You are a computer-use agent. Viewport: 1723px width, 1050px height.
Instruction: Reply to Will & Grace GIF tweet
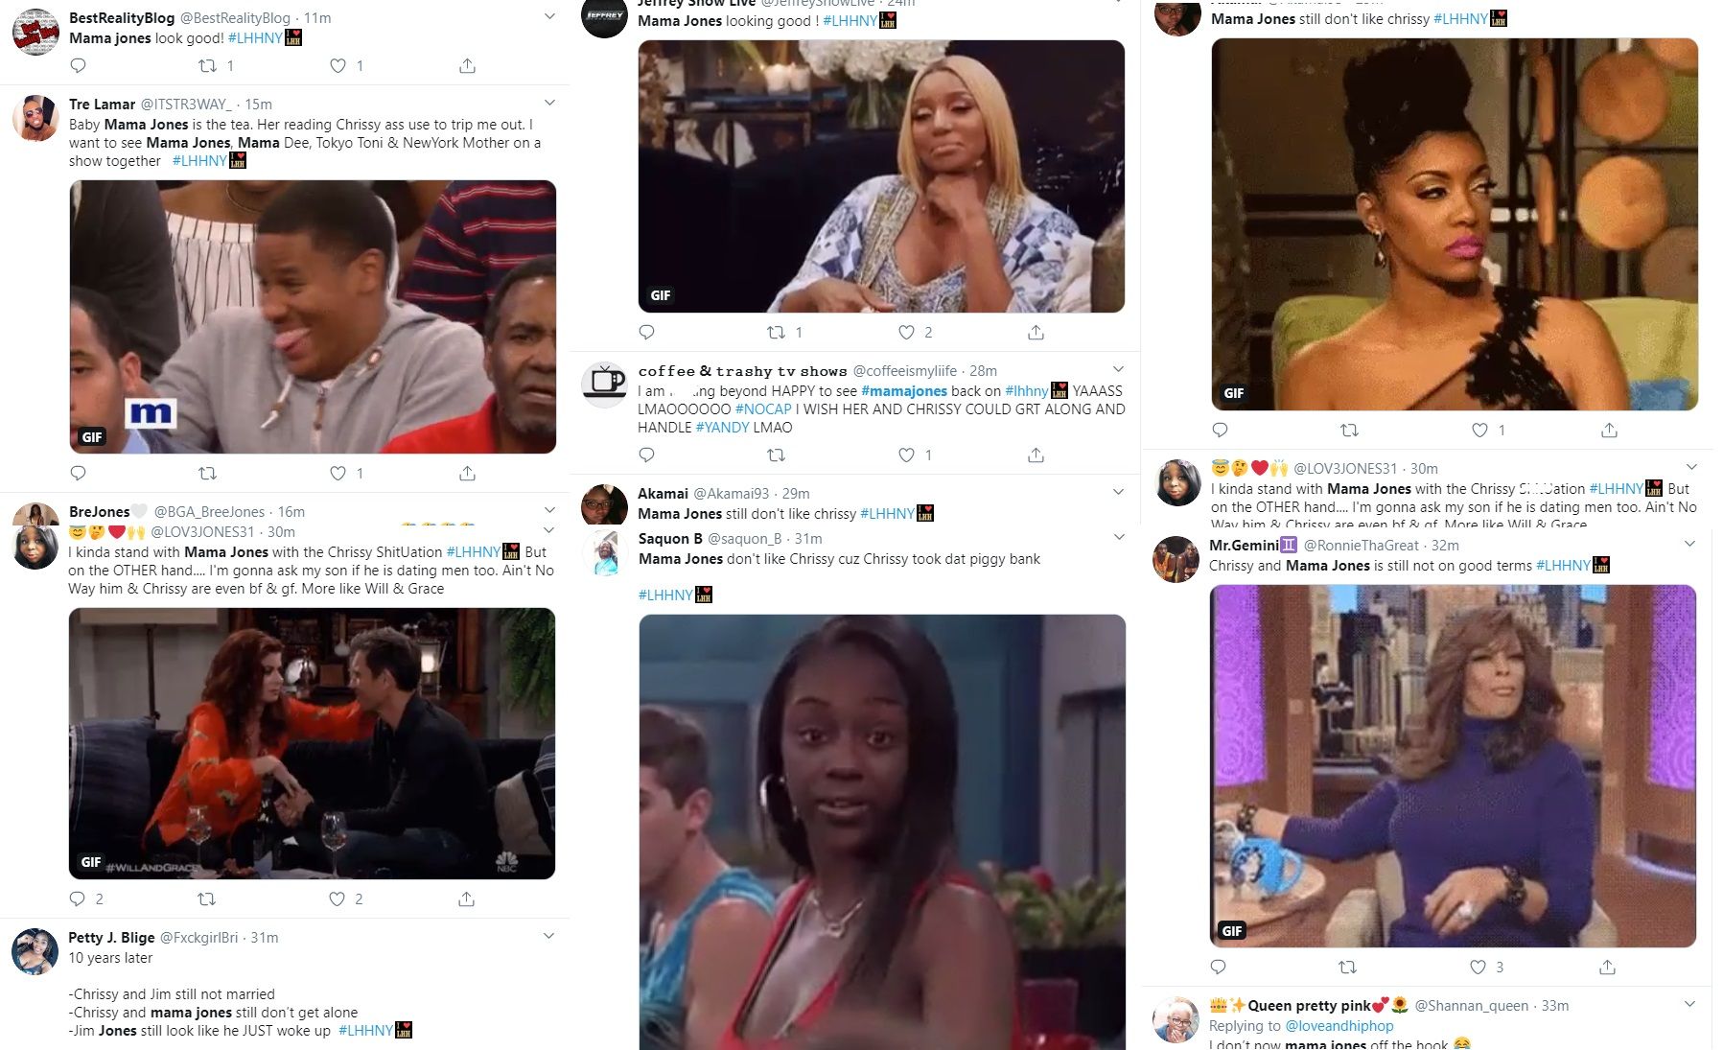point(78,898)
